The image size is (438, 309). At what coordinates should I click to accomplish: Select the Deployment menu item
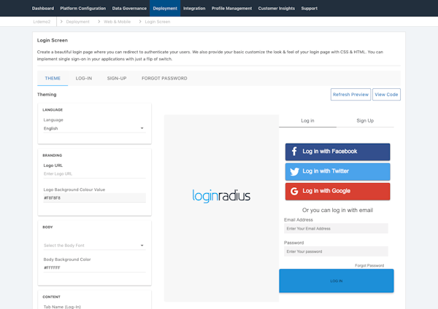(x=165, y=8)
